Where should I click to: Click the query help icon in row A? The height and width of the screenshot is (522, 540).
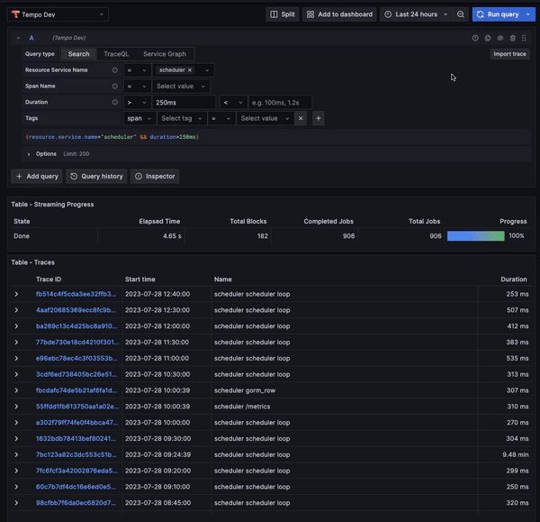(475, 38)
